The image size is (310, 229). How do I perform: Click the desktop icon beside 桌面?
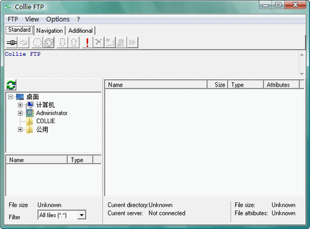(x=20, y=97)
